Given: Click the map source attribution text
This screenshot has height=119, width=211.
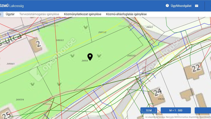Looking at the screenshot, I should click(x=178, y=117).
